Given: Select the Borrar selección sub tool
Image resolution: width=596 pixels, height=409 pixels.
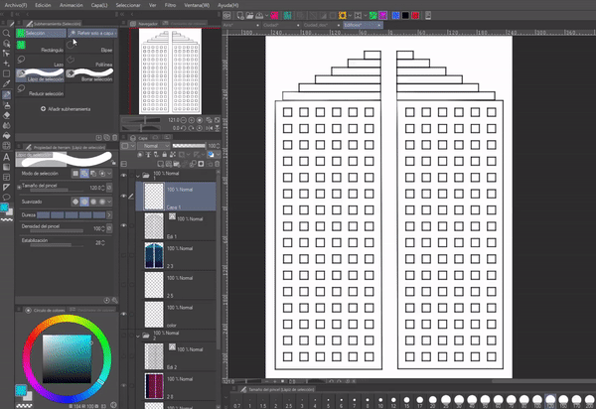Looking at the screenshot, I should coord(89,74).
